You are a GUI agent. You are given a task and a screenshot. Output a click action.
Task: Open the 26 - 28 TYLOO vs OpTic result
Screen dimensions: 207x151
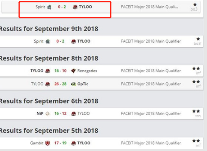click(x=101, y=84)
